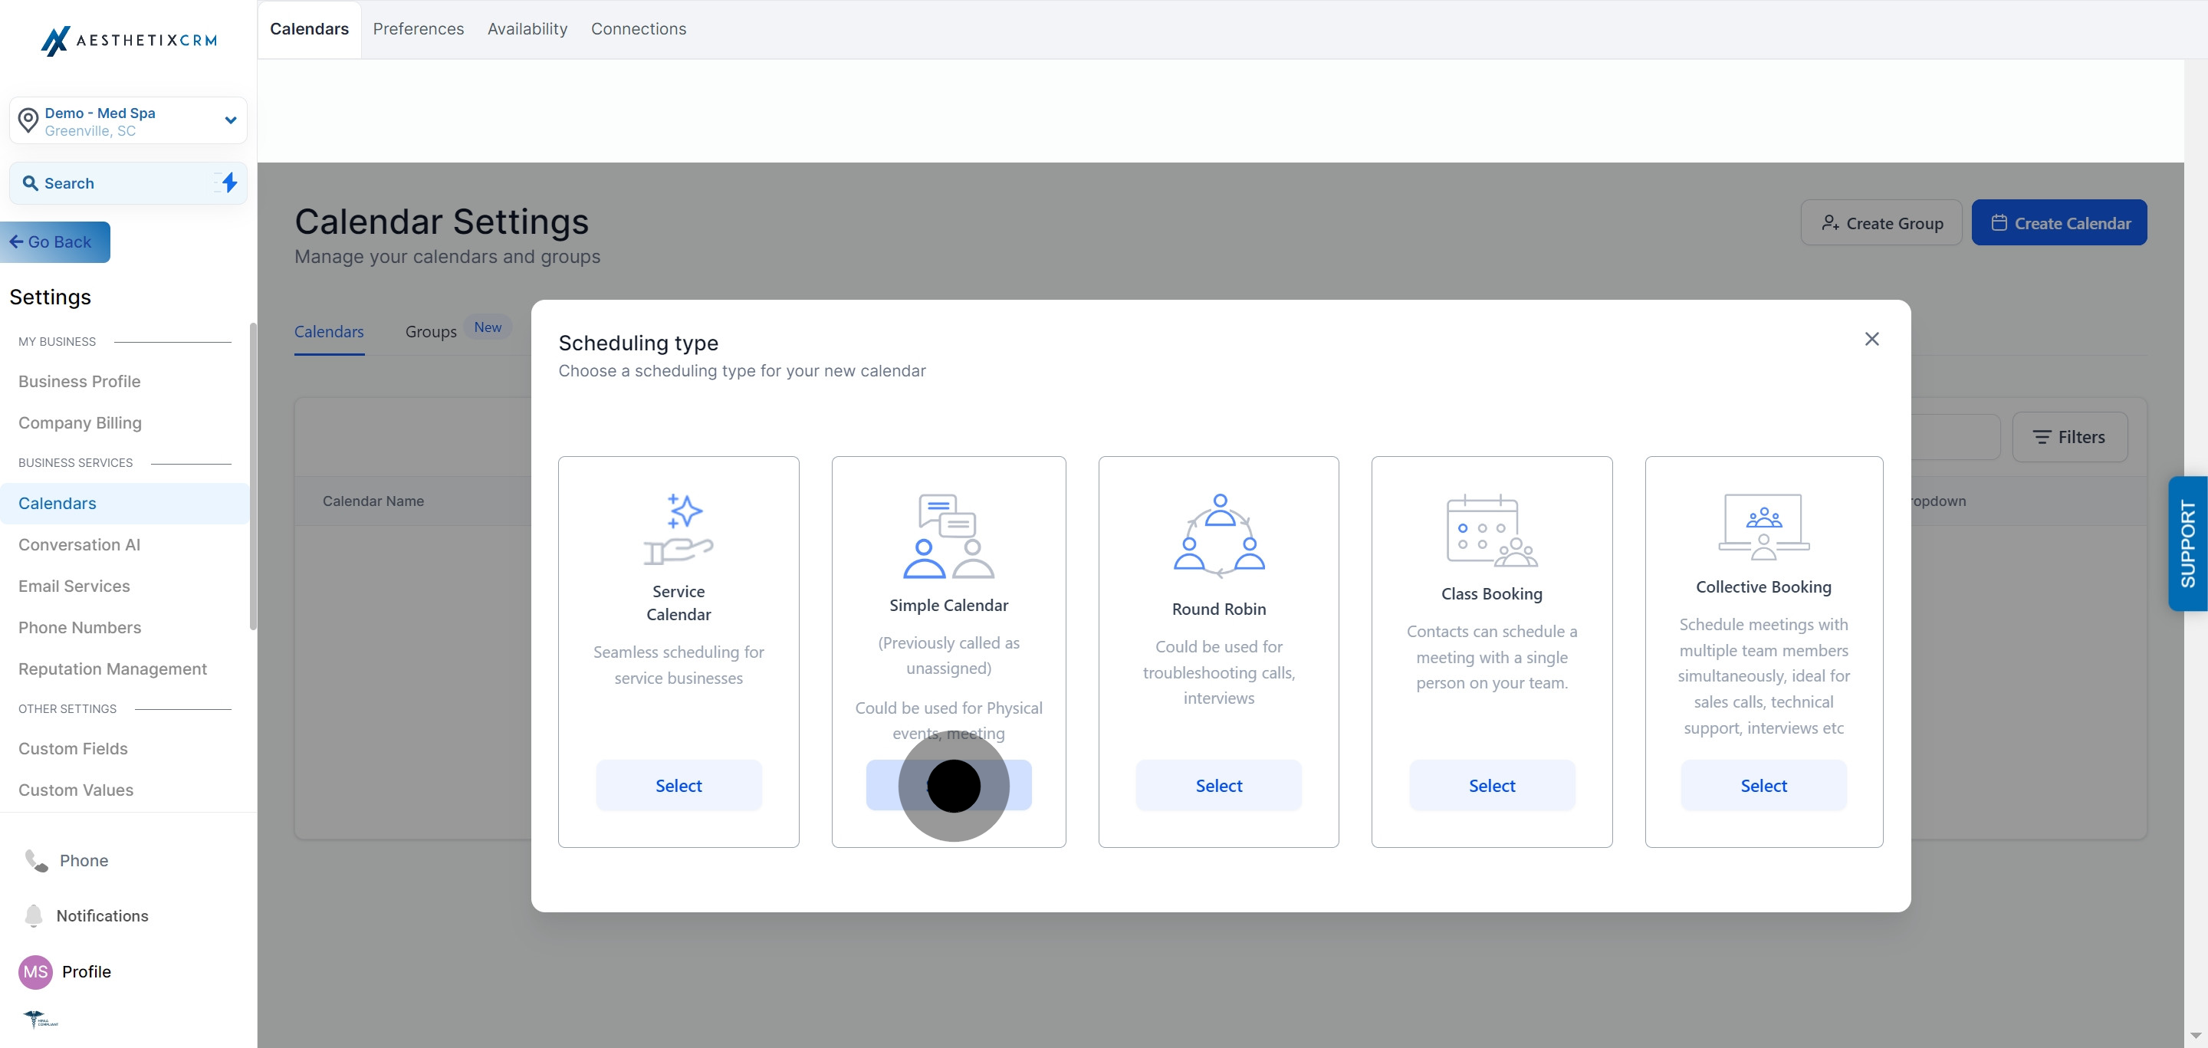Viewport: 2208px width, 1048px height.
Task: Open the Availability tab
Action: pyautogui.click(x=527, y=29)
